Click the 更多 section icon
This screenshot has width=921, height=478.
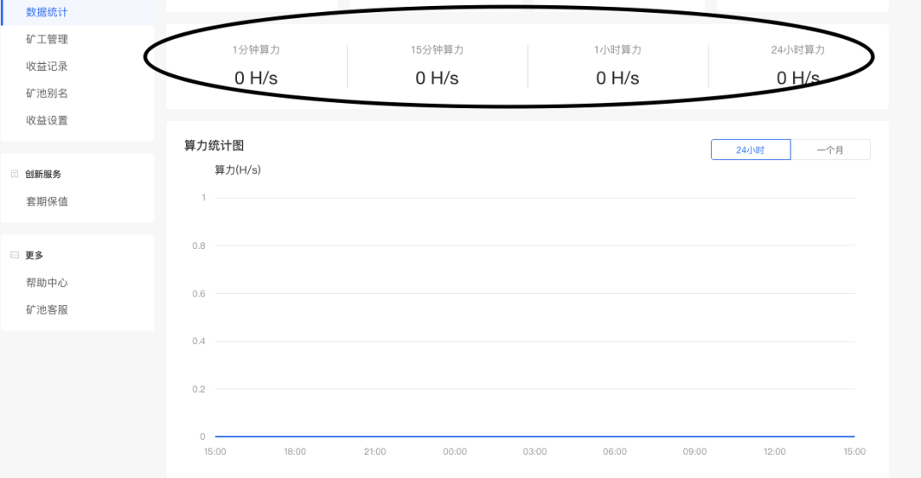pyautogui.click(x=14, y=255)
